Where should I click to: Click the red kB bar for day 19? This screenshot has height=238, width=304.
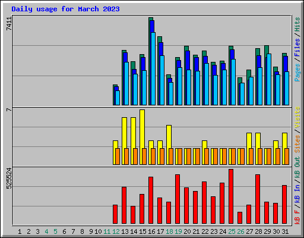[178, 199]
